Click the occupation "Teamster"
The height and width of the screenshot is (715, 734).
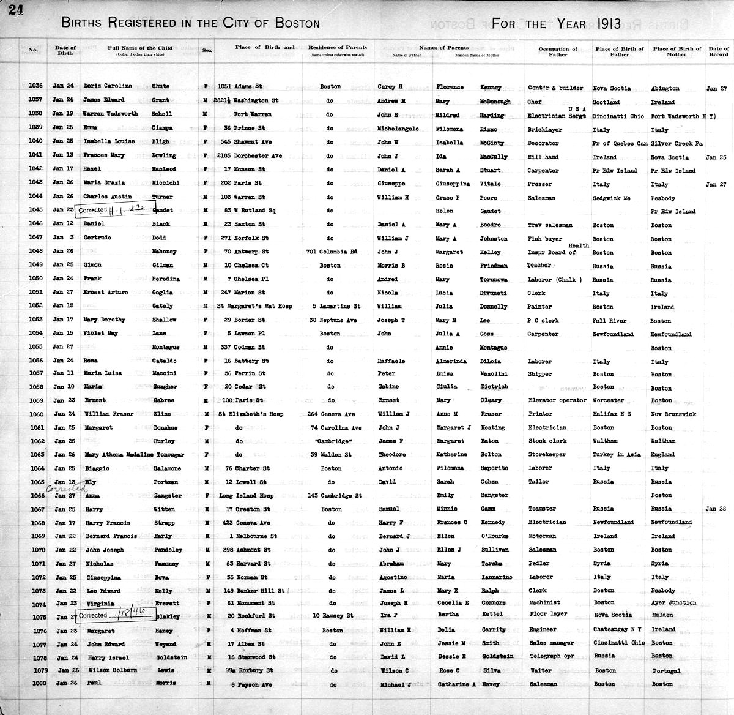click(542, 509)
